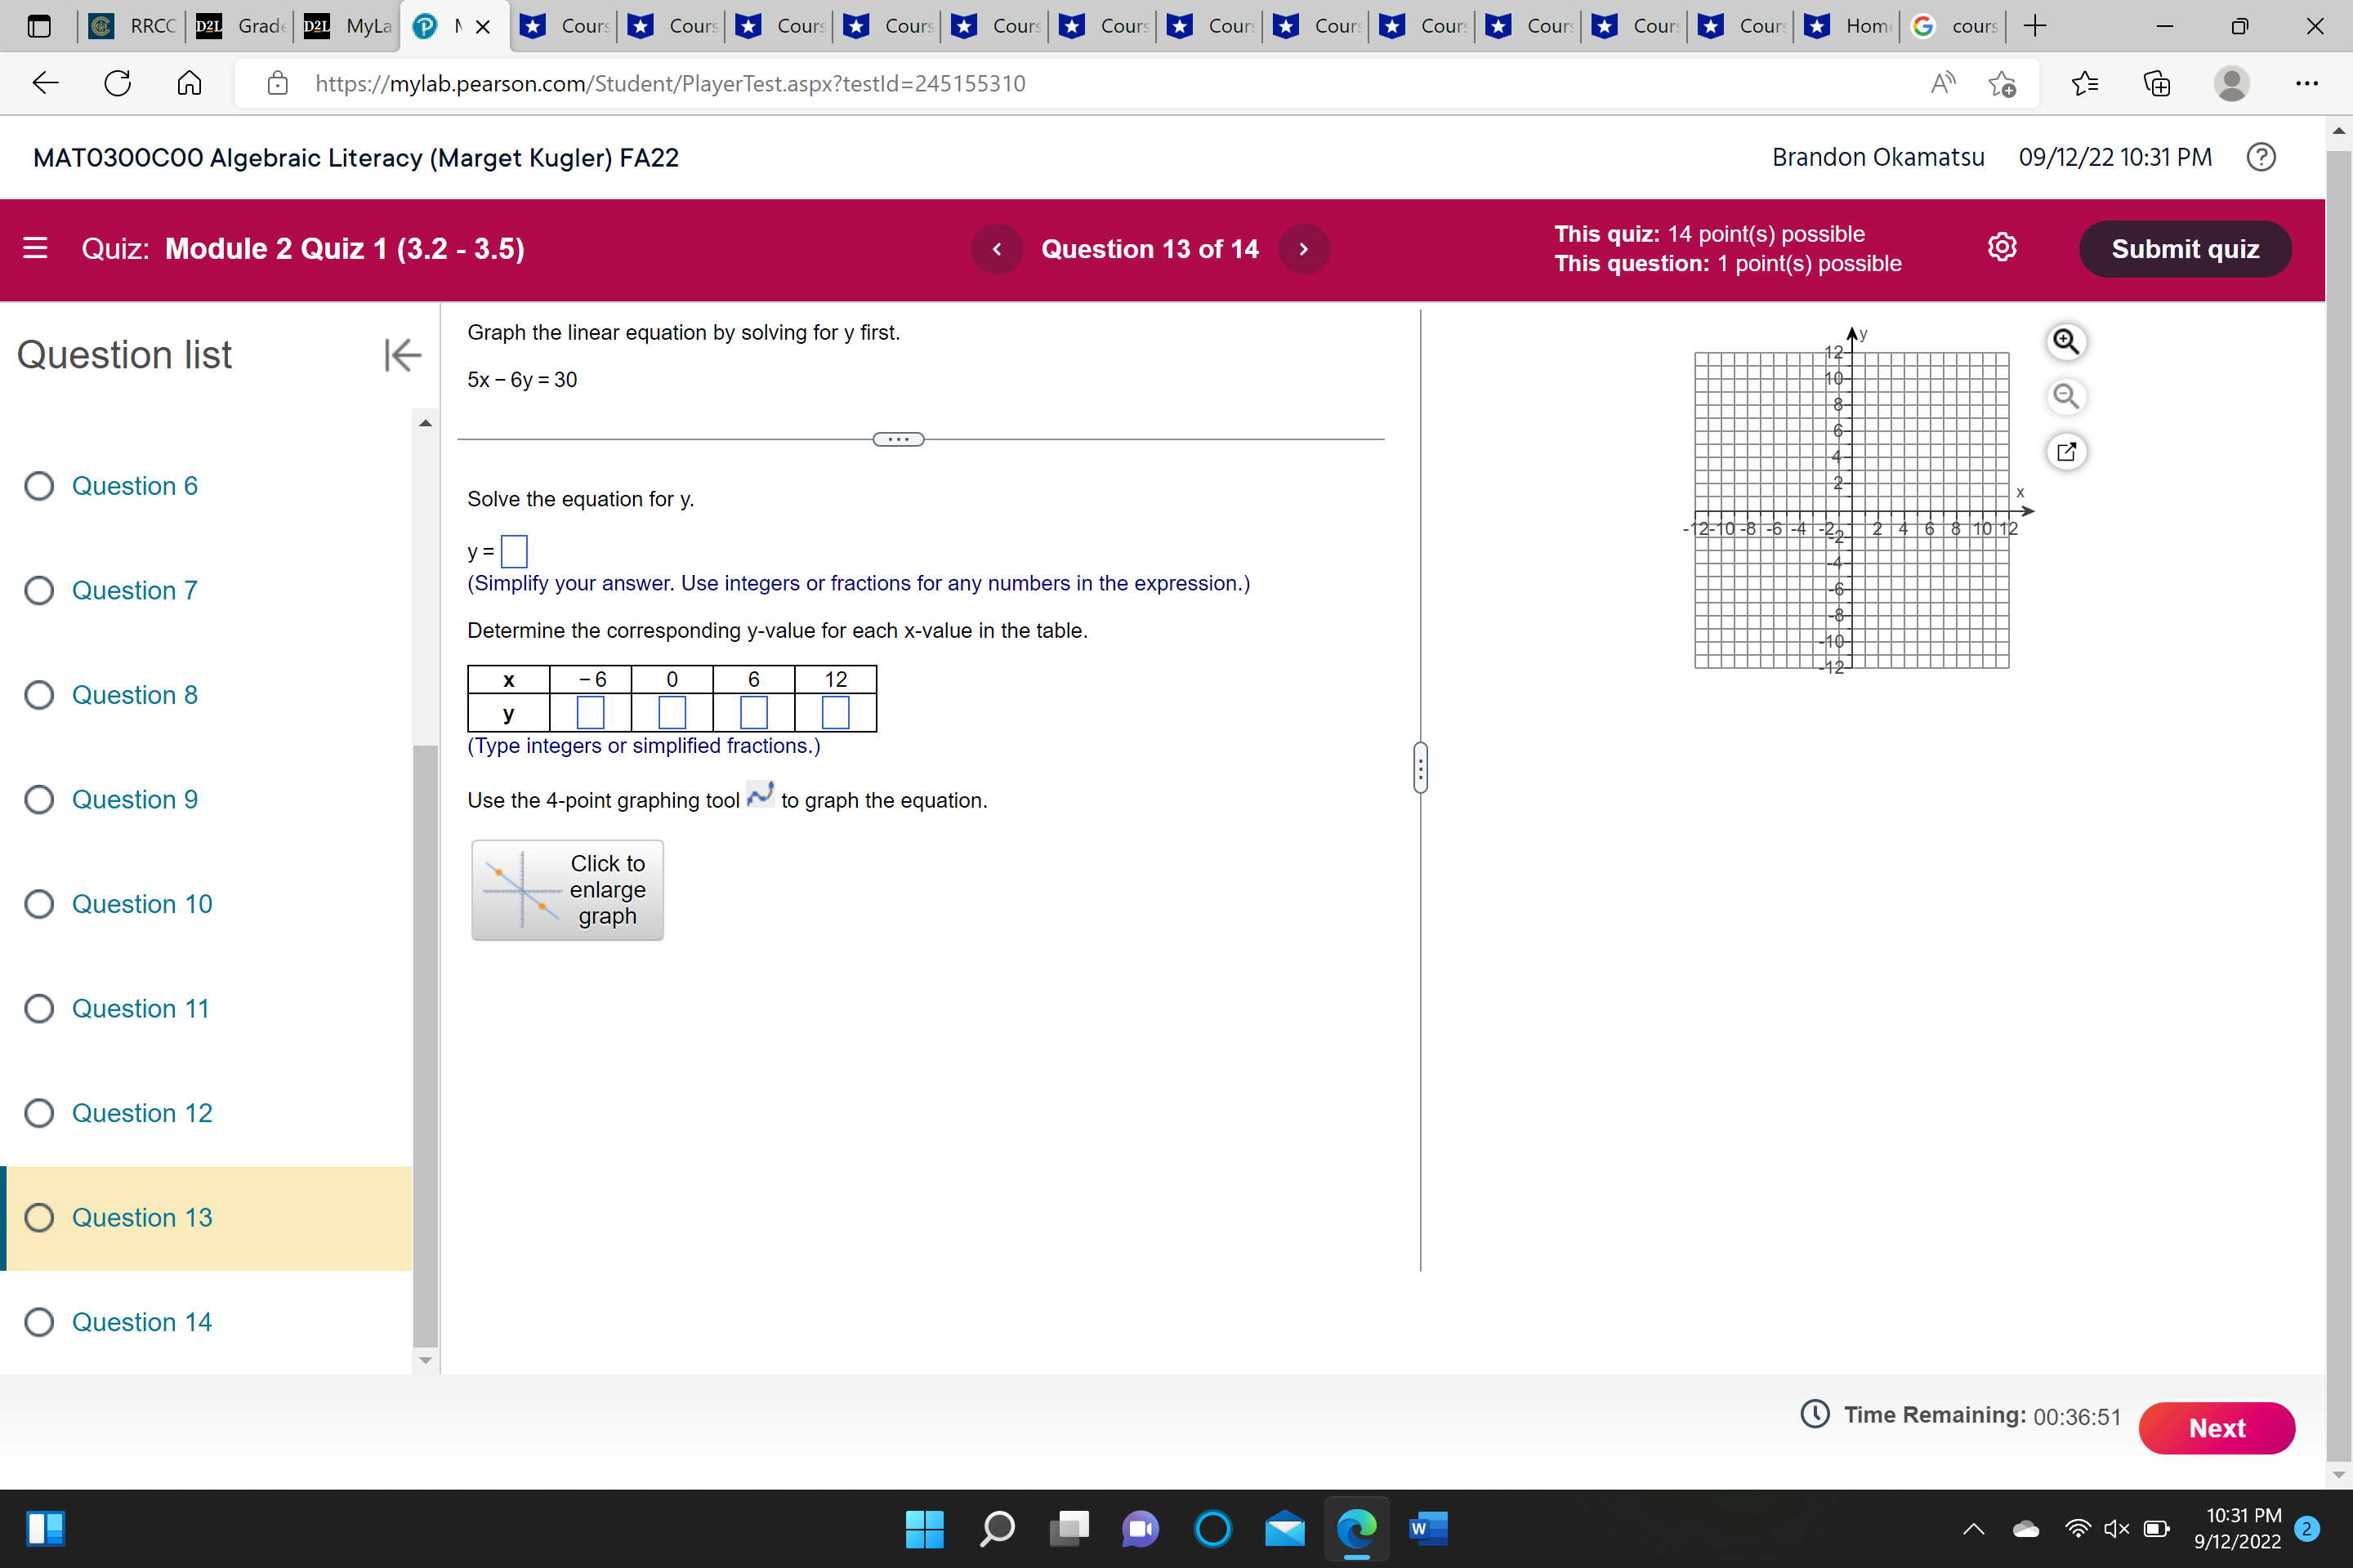The width and height of the screenshot is (2353, 1568).
Task: Click the clock icon next to Time Remaining
Action: click(1815, 1414)
